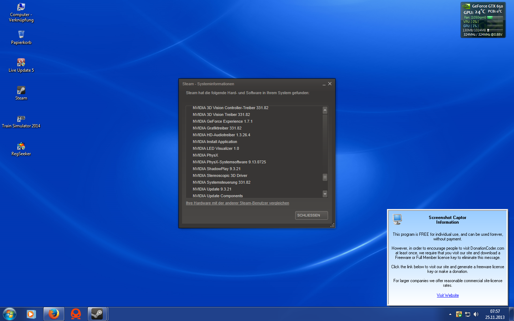Open the hardware comparison link in Steam
This screenshot has width=514, height=321.
point(237,203)
